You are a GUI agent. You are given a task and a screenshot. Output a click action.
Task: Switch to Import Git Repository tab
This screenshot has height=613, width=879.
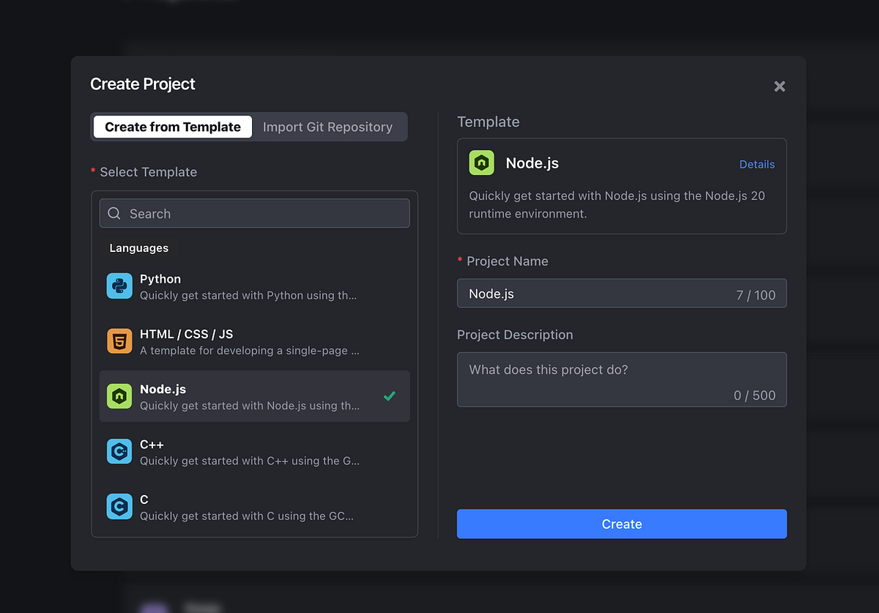[327, 127]
